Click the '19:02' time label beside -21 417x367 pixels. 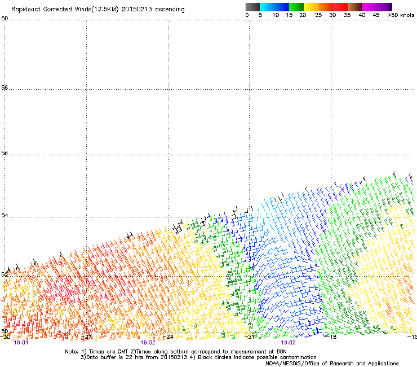pos(289,343)
